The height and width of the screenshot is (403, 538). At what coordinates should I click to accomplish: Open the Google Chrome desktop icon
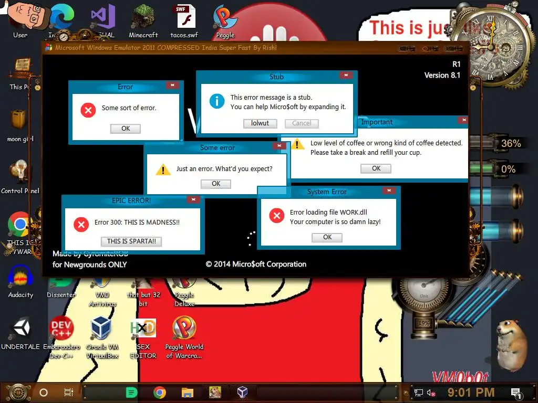tap(19, 224)
